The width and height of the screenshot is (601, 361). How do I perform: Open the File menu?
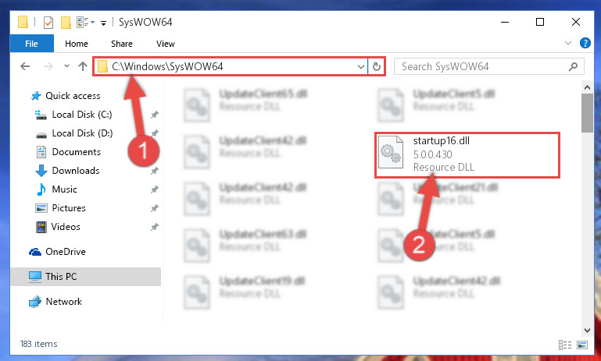coord(31,44)
